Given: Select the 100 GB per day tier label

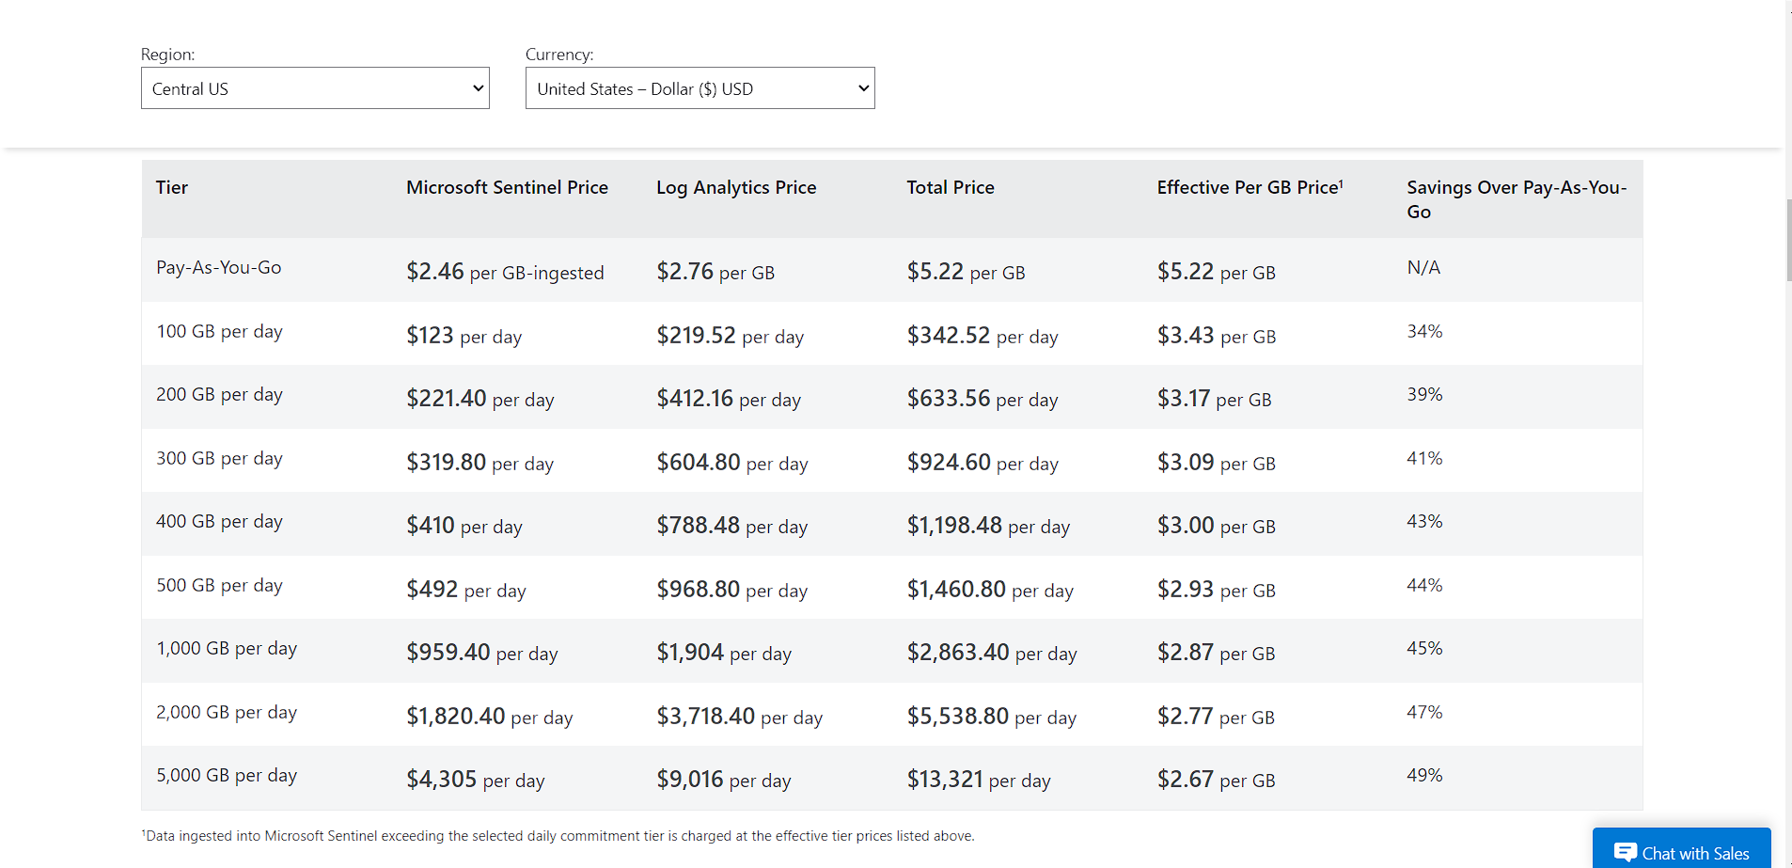Looking at the screenshot, I should coord(219,332).
